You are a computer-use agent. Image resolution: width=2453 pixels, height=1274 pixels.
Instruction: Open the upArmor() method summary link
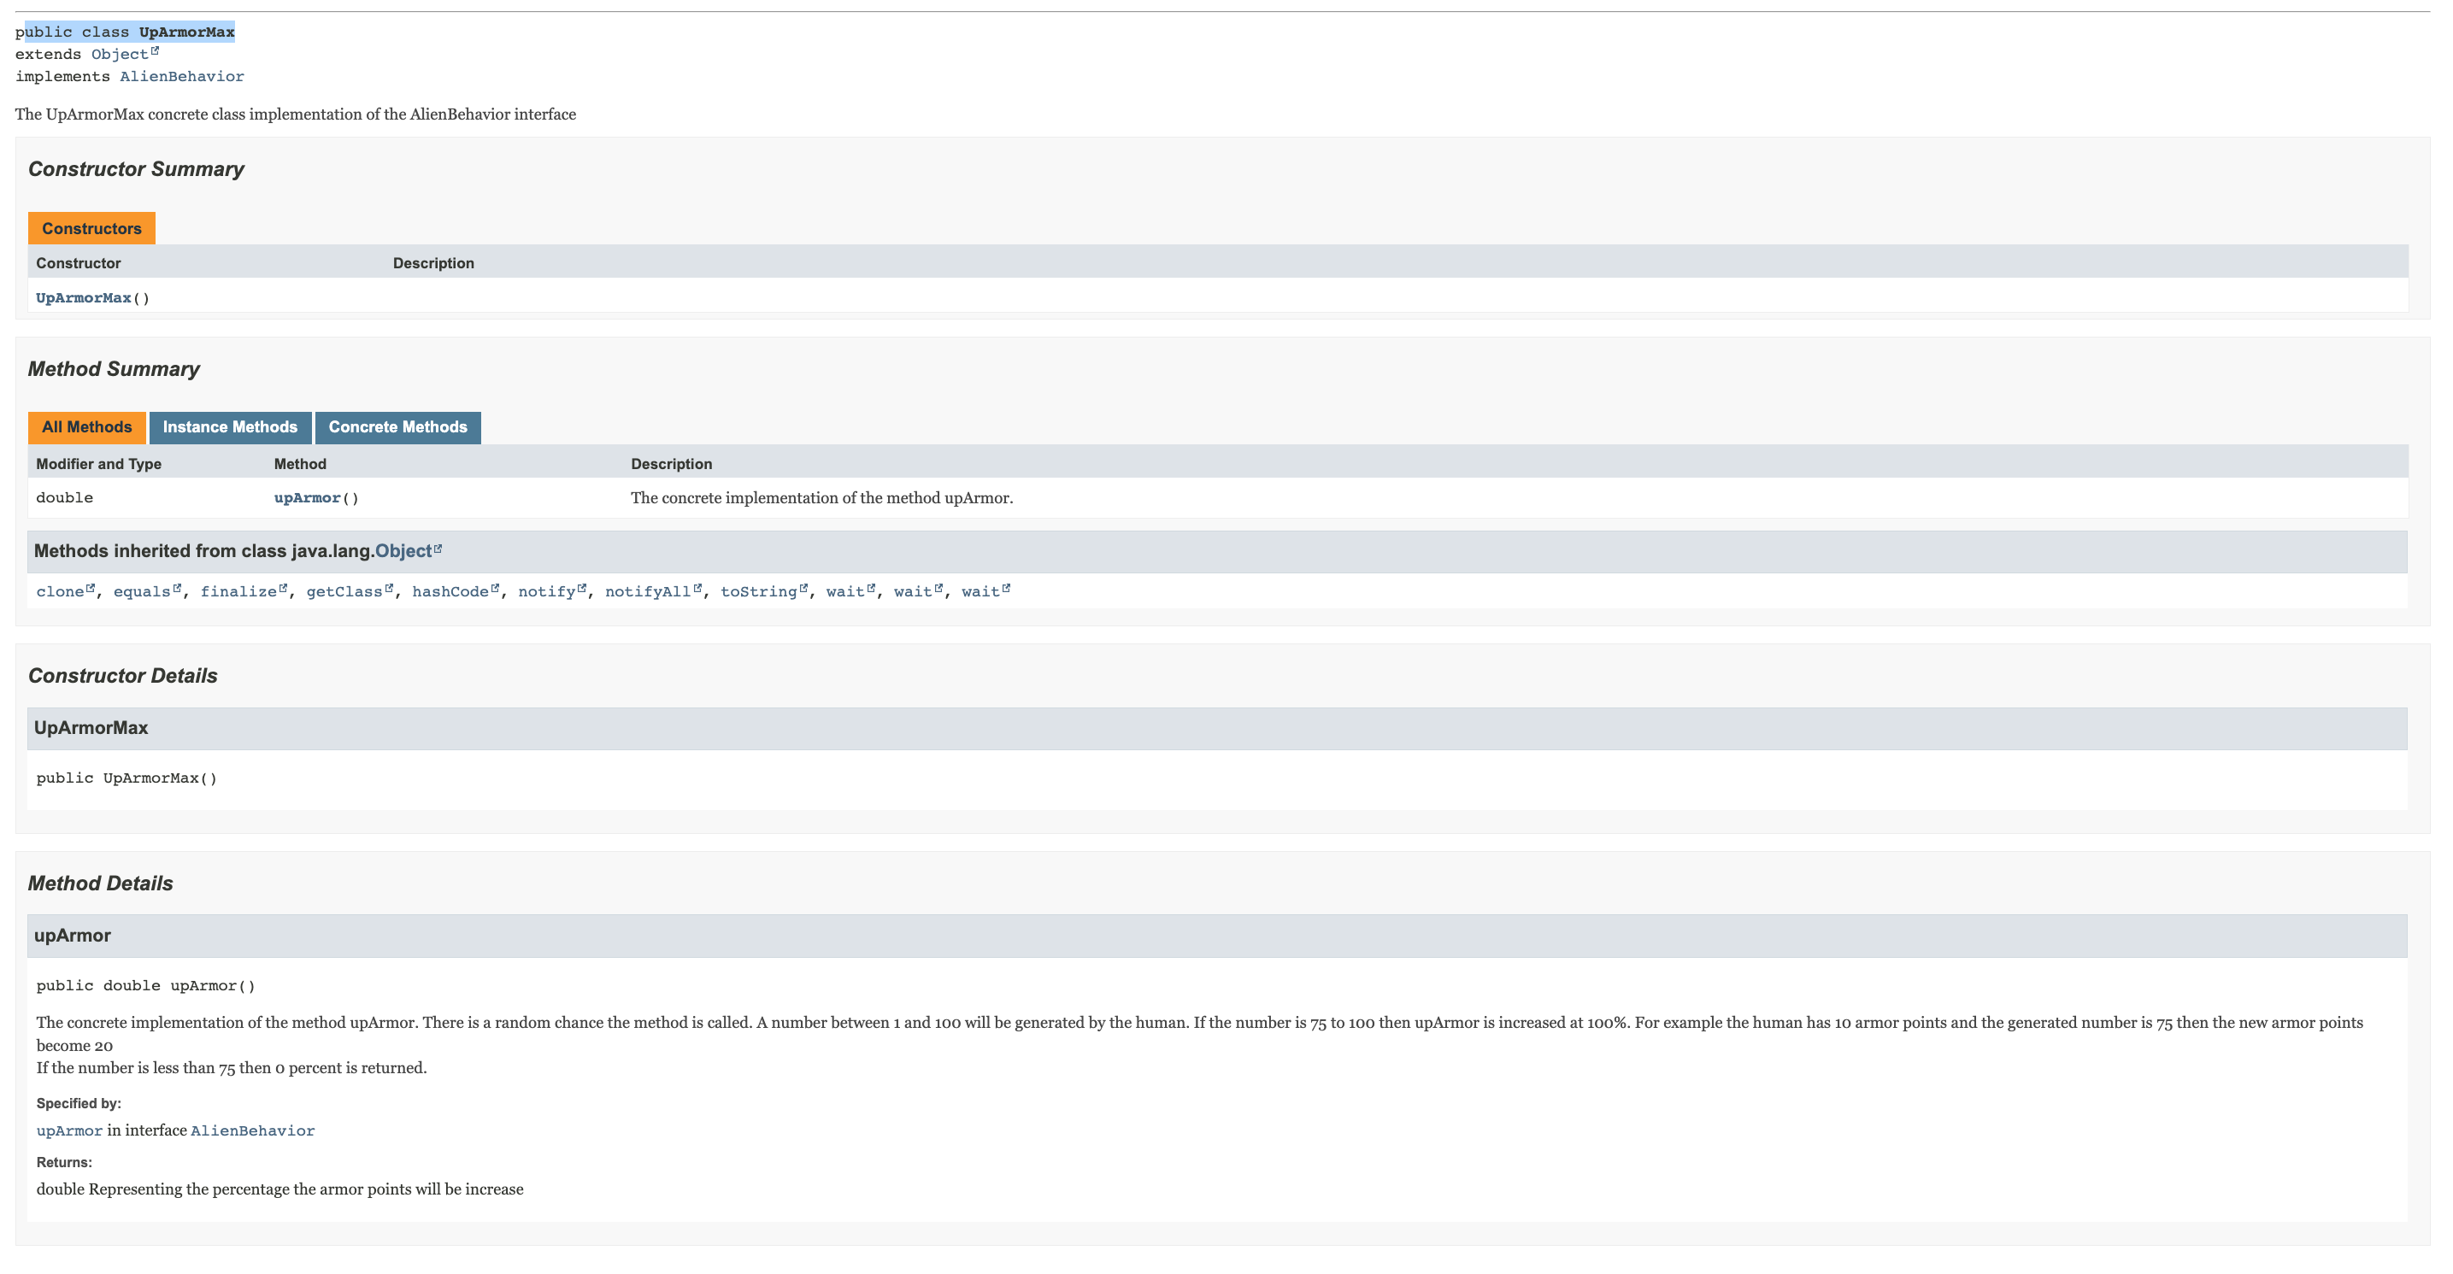point(307,498)
